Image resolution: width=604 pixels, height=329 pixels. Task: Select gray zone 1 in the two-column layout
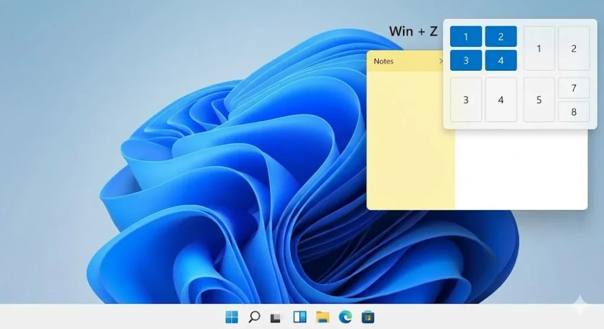pos(539,48)
